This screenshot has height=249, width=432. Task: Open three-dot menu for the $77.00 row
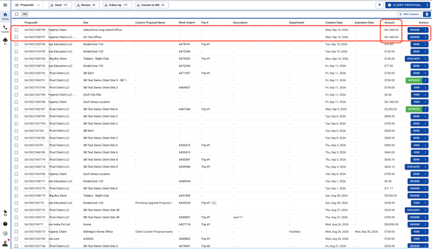point(426,66)
